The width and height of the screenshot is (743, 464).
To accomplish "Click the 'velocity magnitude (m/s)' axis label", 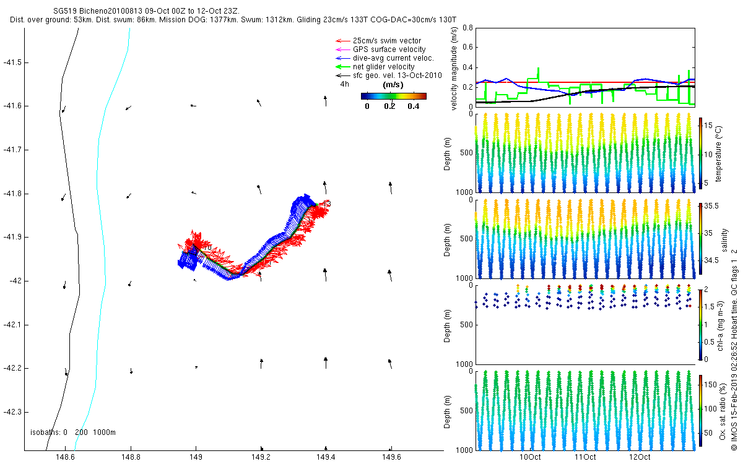I will coord(454,67).
